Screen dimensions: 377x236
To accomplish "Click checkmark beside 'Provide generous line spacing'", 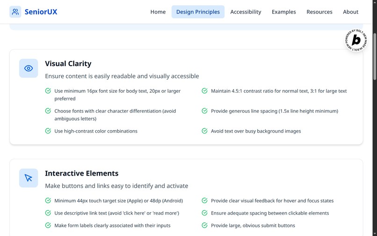I will click(204, 111).
